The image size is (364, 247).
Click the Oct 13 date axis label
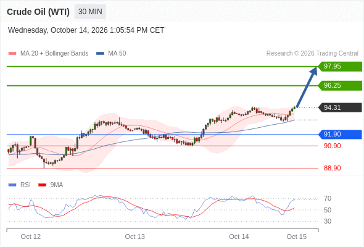pyautogui.click(x=135, y=237)
